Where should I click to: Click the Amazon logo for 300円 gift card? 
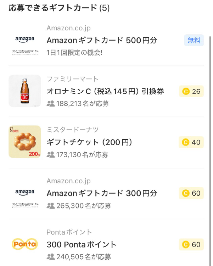25,193
